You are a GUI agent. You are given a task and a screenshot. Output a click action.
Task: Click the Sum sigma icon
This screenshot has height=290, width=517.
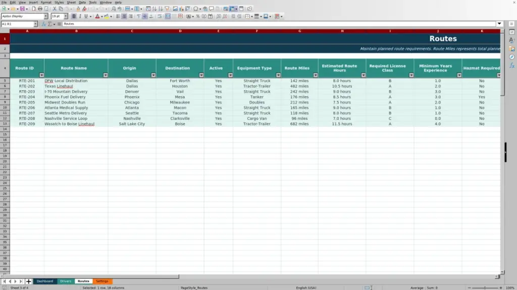[50, 24]
